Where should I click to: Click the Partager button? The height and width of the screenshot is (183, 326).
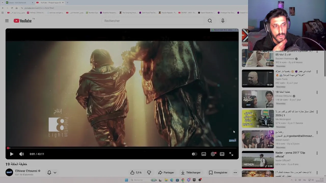pos(166,173)
